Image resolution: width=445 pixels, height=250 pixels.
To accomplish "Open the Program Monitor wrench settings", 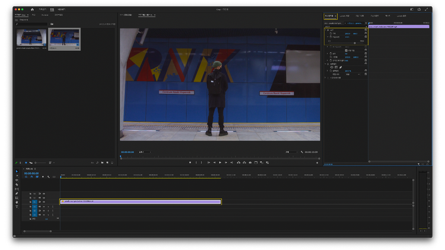I will tap(301, 152).
